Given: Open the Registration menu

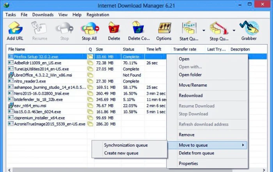Looking at the screenshot, I should (98, 14).
